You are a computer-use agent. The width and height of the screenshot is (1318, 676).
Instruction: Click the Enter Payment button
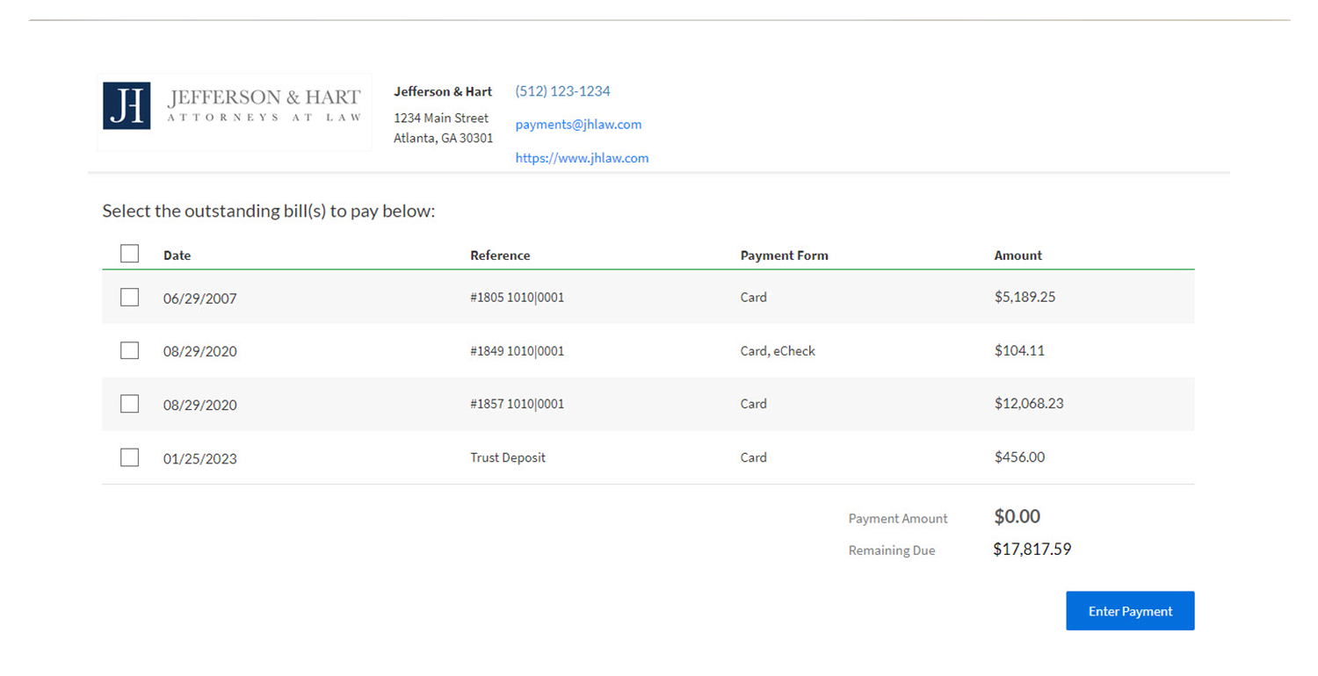(1130, 610)
